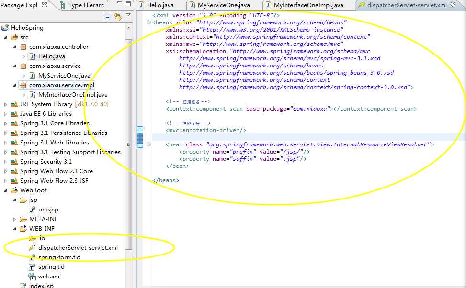Screen dimensions: 466x288
Task: Select the com.xiaoxu.service.impl package
Action: point(61,85)
